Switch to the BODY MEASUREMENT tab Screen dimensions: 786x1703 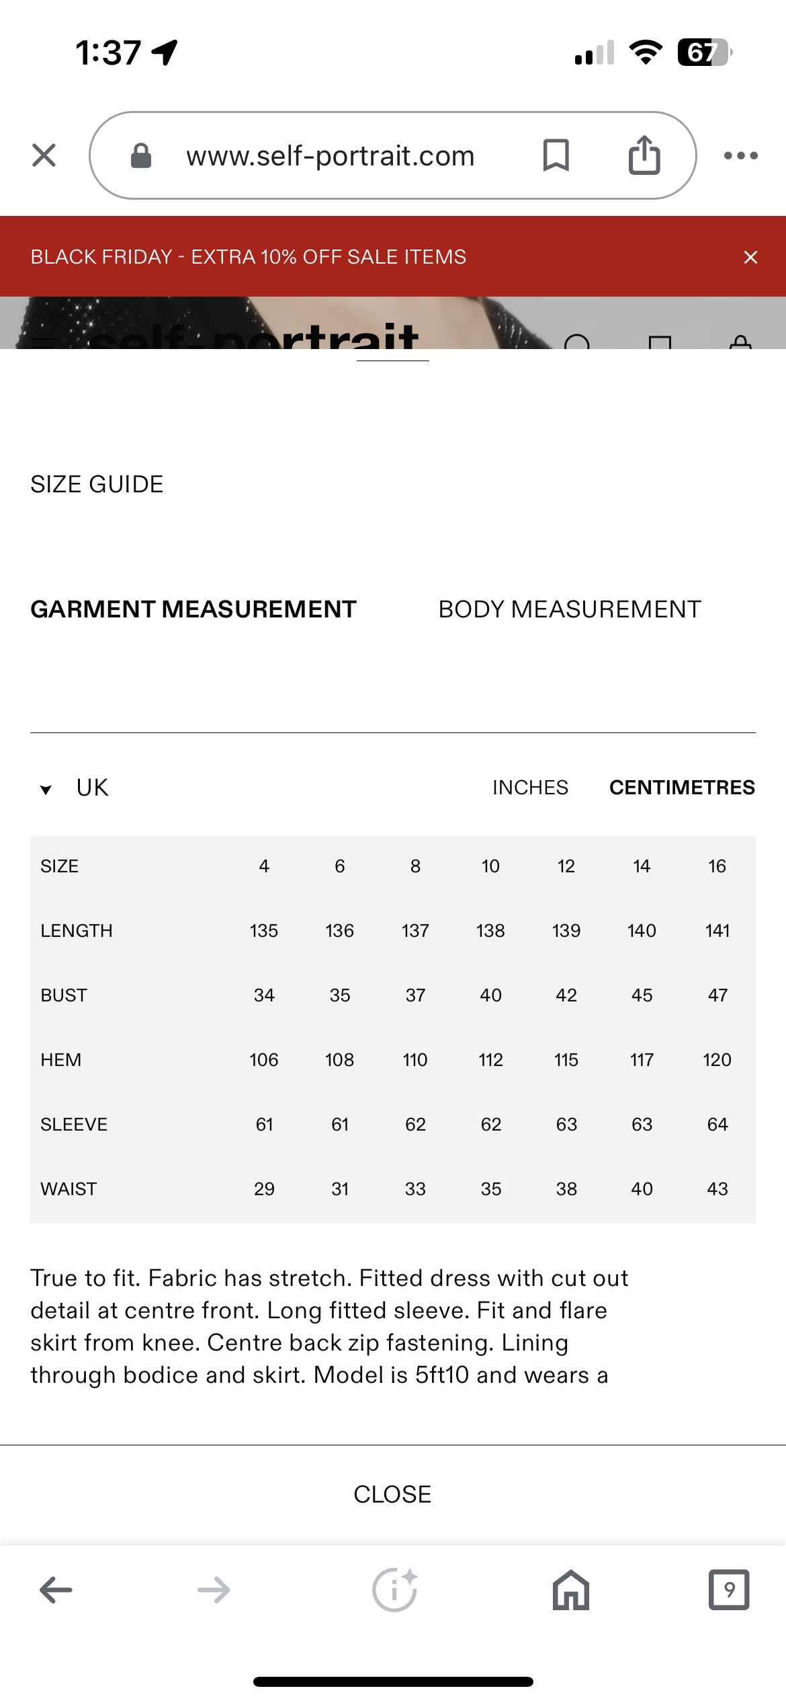(x=570, y=609)
